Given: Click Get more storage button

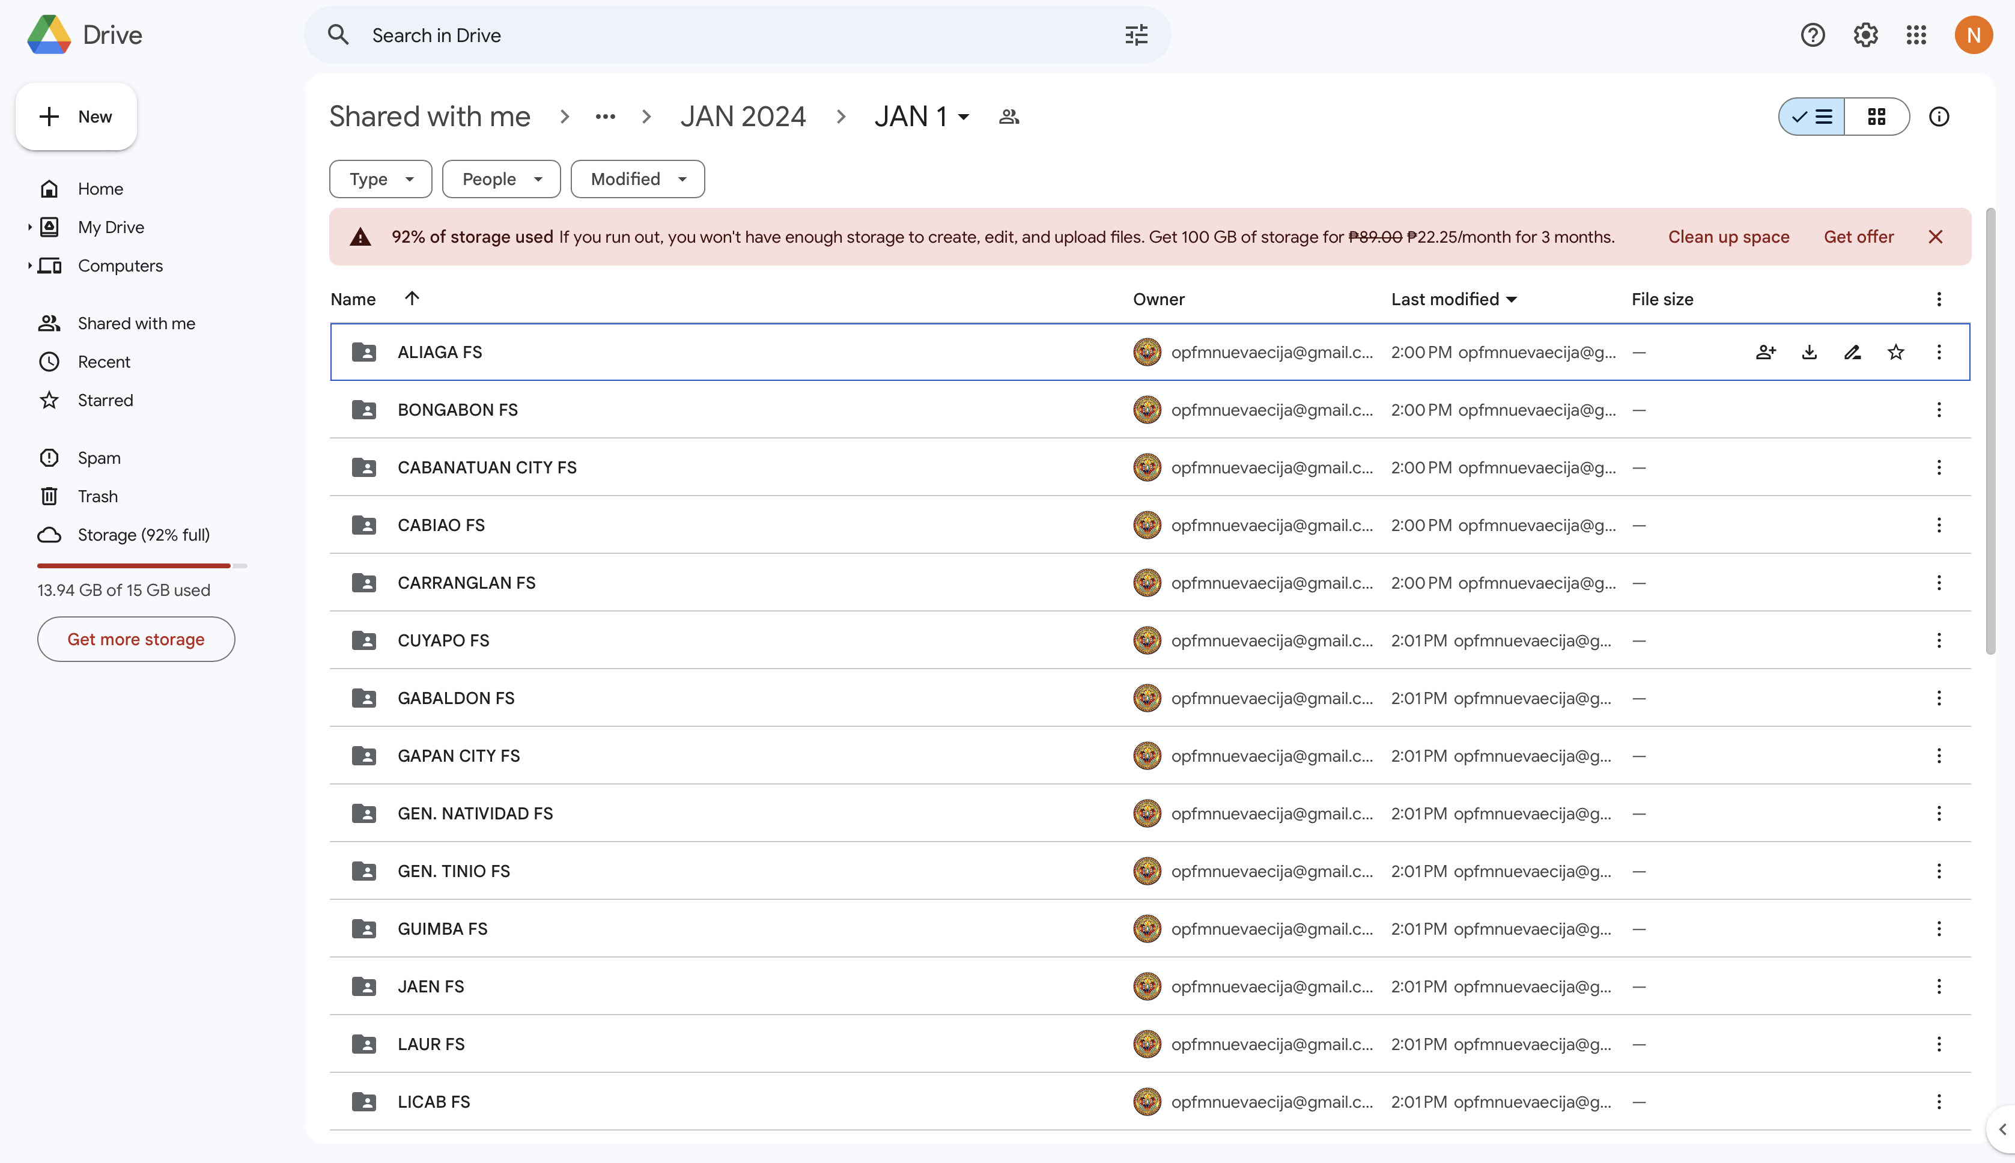Looking at the screenshot, I should pyautogui.click(x=136, y=639).
